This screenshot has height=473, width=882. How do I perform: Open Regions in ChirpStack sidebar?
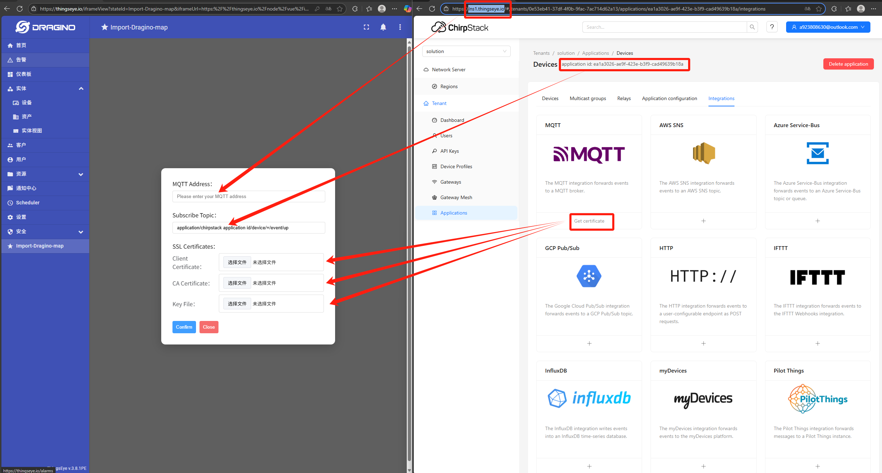466,86
